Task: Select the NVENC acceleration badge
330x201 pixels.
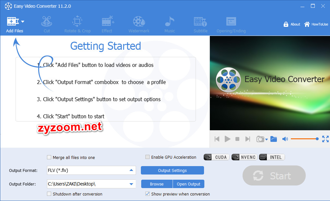Action: point(244,157)
